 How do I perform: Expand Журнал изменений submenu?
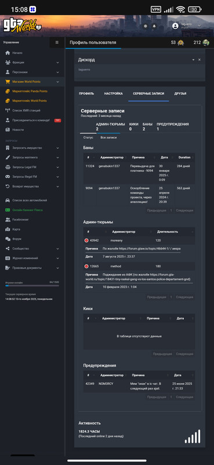pyautogui.click(x=58, y=258)
